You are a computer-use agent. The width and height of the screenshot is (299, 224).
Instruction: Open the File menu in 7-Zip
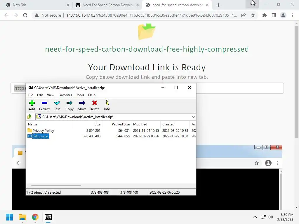click(30, 95)
